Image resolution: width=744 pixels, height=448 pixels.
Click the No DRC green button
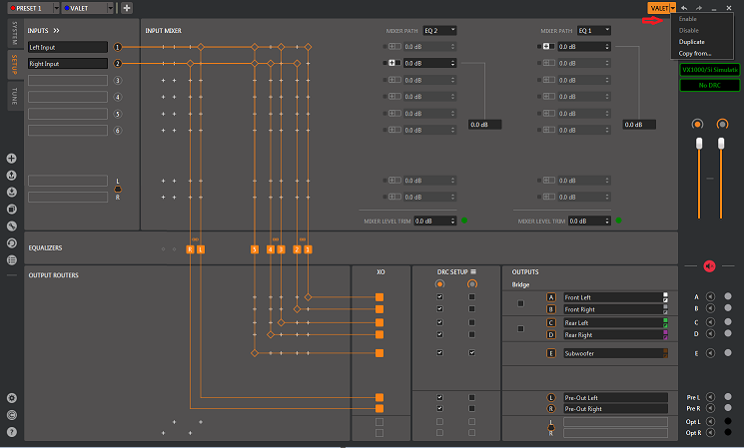(x=709, y=86)
